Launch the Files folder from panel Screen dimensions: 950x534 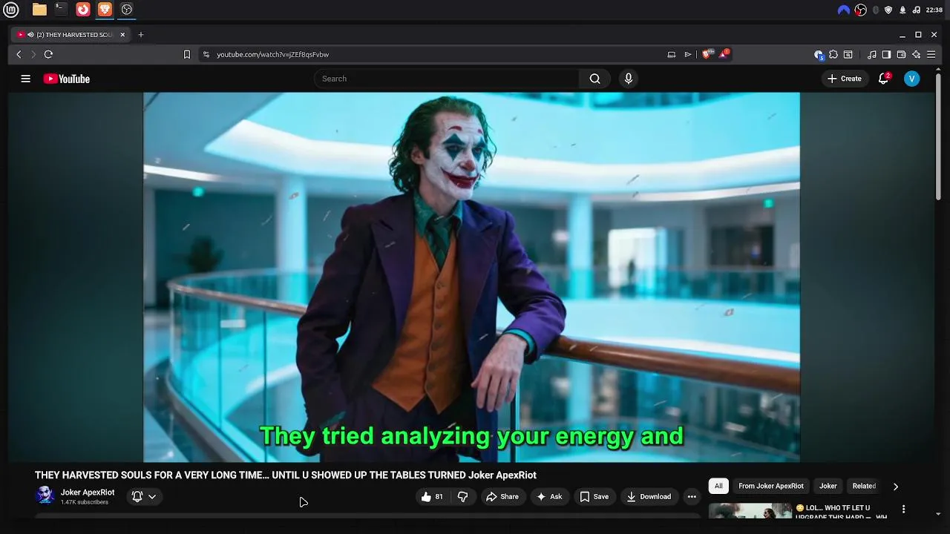point(39,10)
